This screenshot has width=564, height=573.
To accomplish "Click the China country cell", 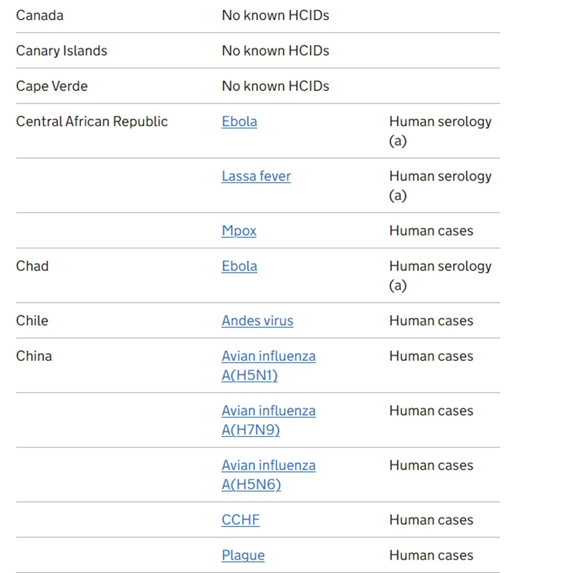I will point(34,356).
